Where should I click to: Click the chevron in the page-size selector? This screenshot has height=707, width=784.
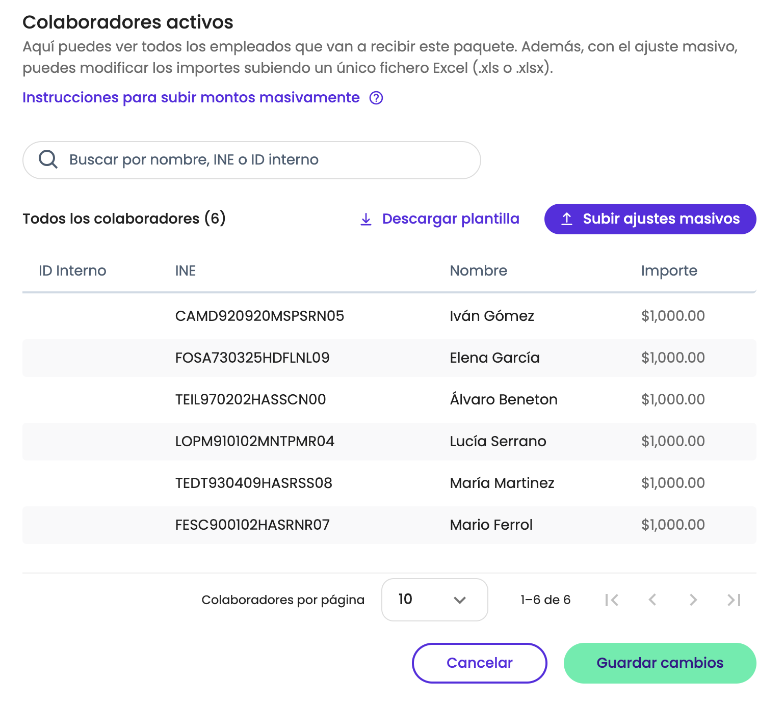[x=460, y=600]
